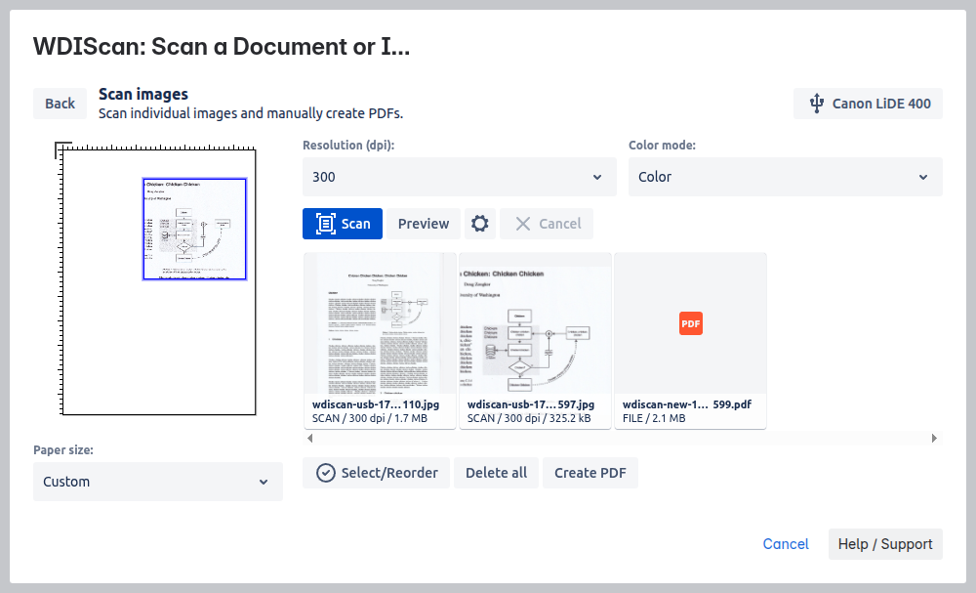976x593 pixels.
Task: Open scan settings gear icon
Action: [480, 224]
